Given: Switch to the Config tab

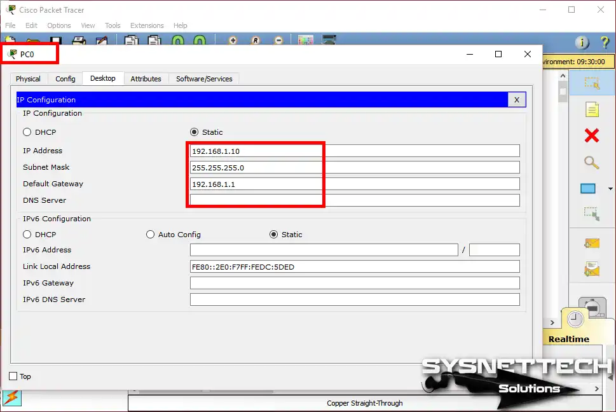Looking at the screenshot, I should [65, 79].
